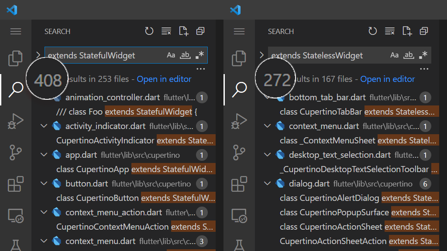The width and height of the screenshot is (447, 251).
Task: Open Source Control in right sidebar
Action: [239, 153]
